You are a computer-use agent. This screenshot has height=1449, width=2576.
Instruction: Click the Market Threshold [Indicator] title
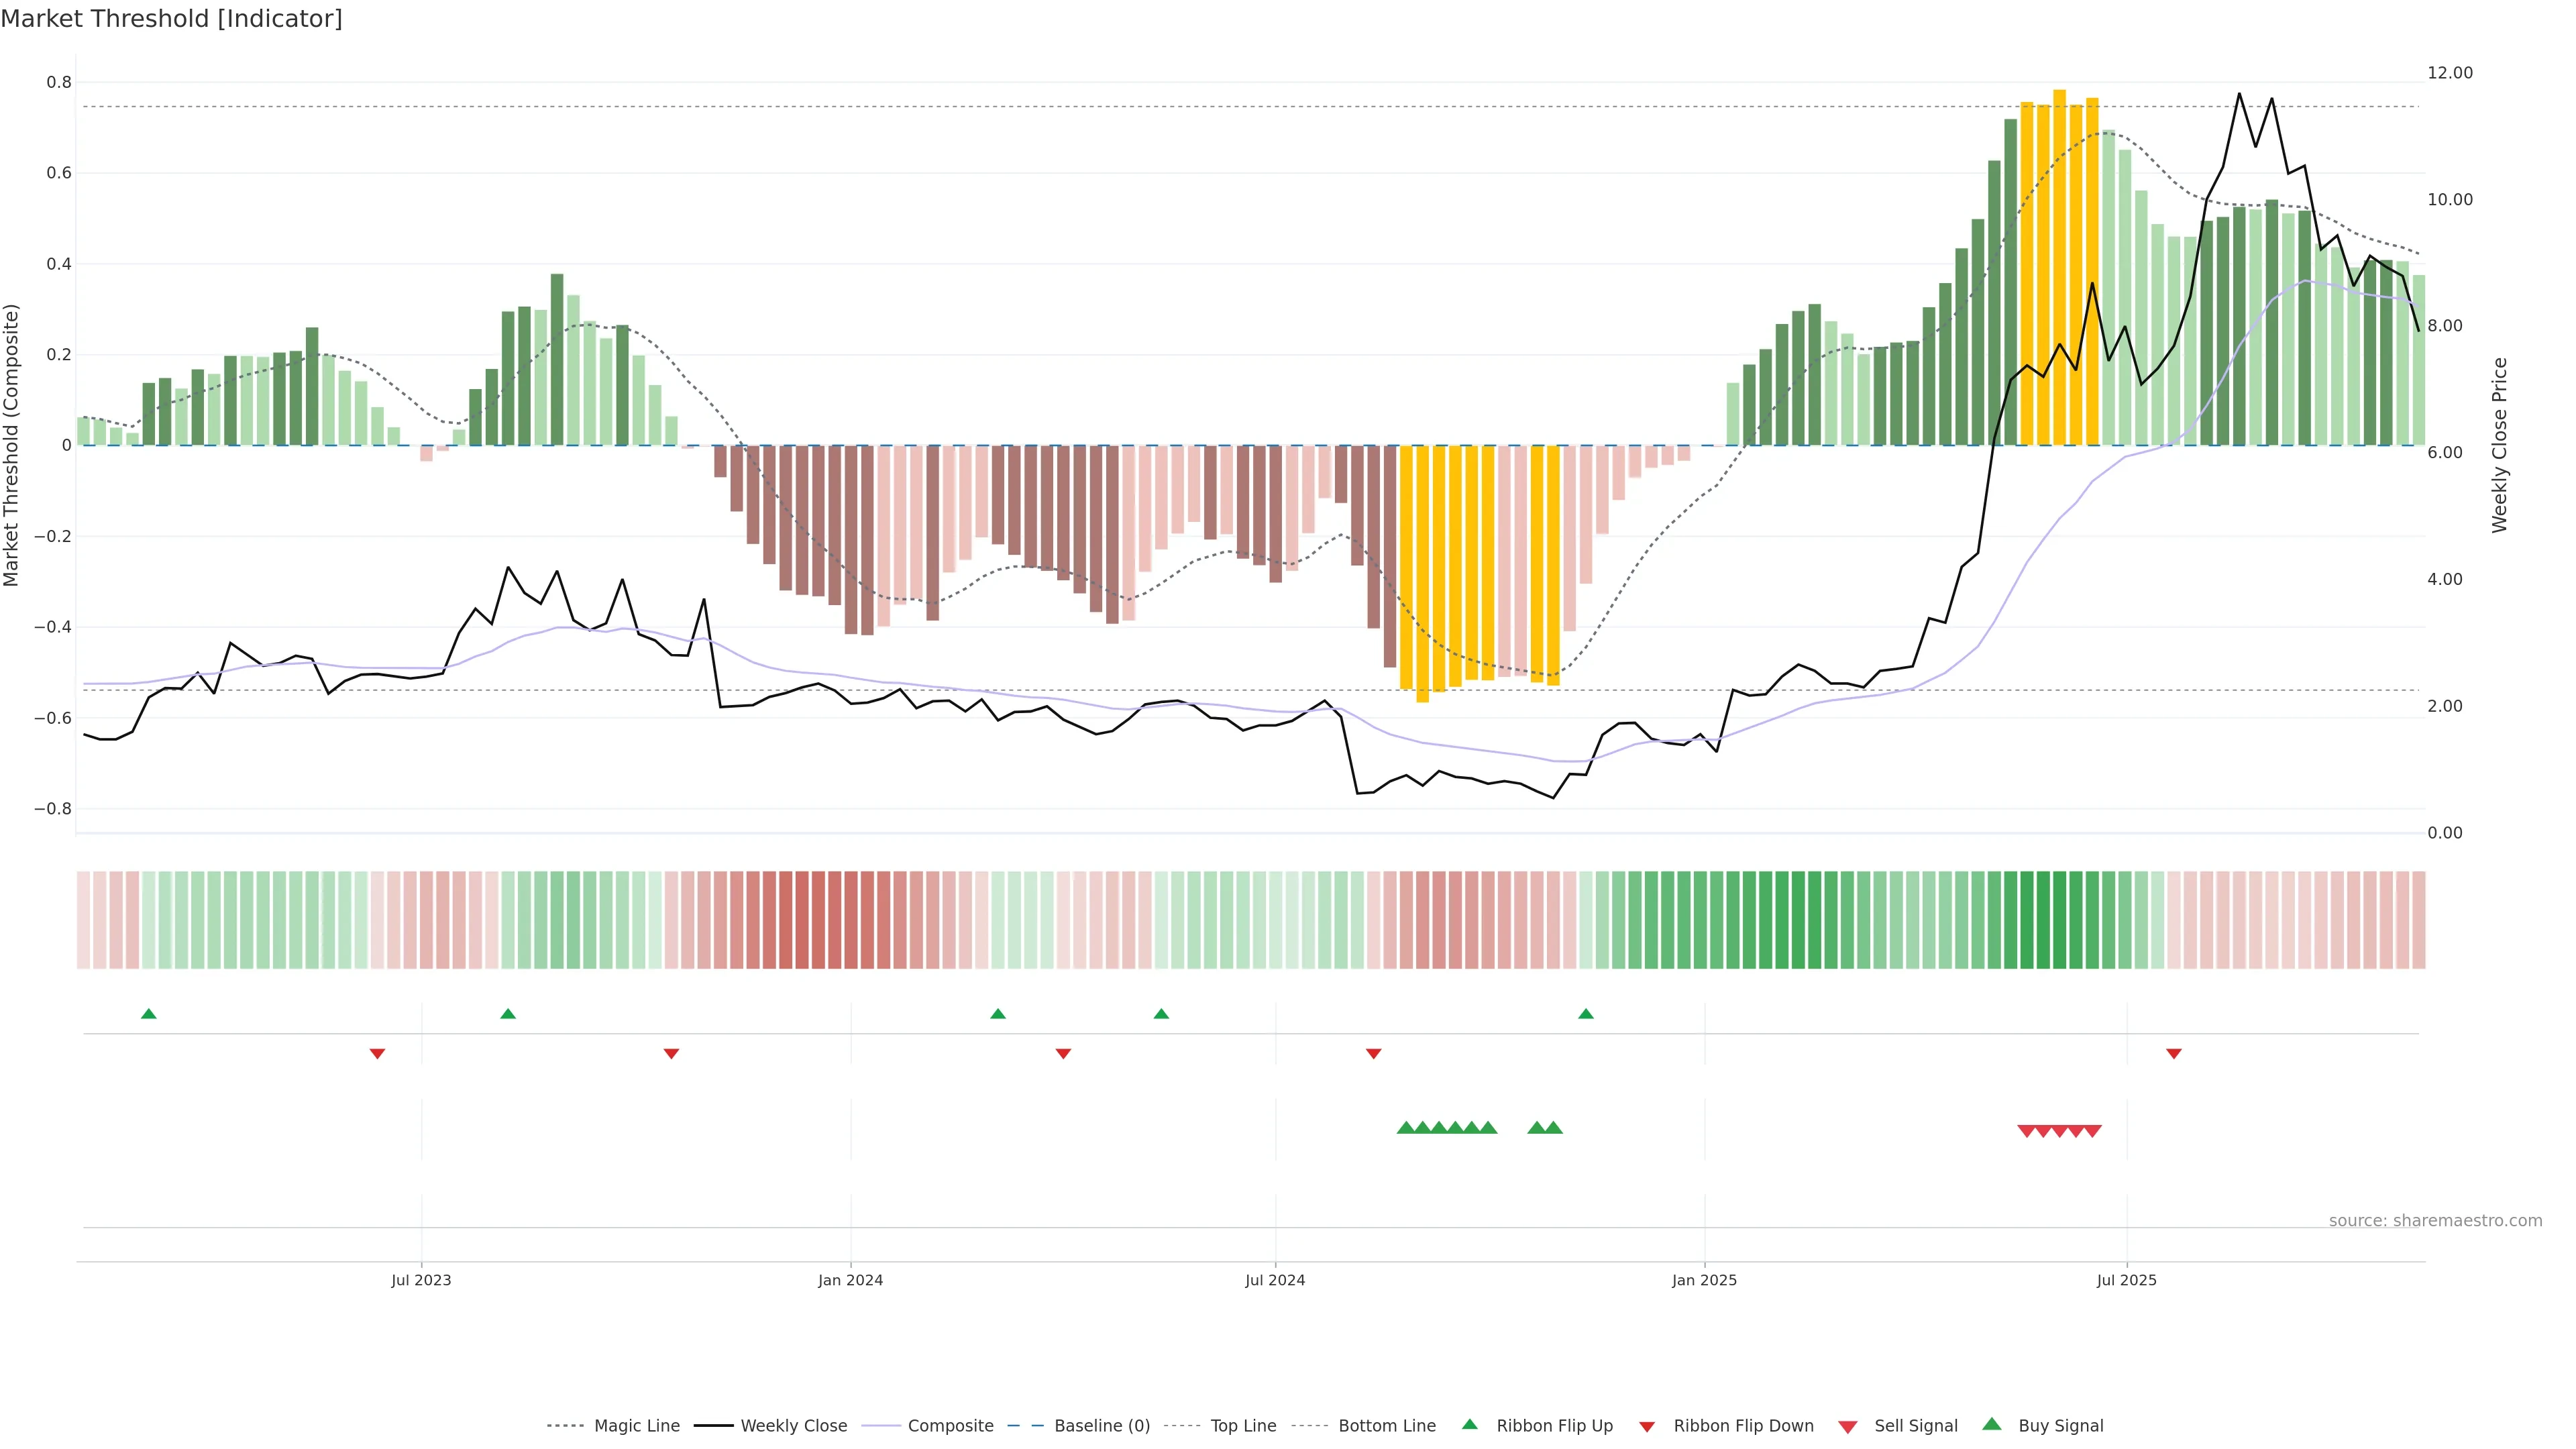(x=171, y=19)
